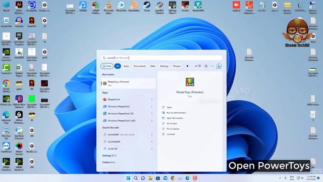Open Microsoft Edge from the taskbar
Screen dimensions: 323x182
pos(187,178)
